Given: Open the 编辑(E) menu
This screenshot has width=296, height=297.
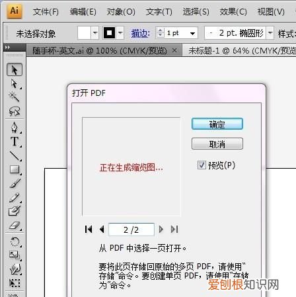Looking at the screenshot, I should click(x=83, y=11).
